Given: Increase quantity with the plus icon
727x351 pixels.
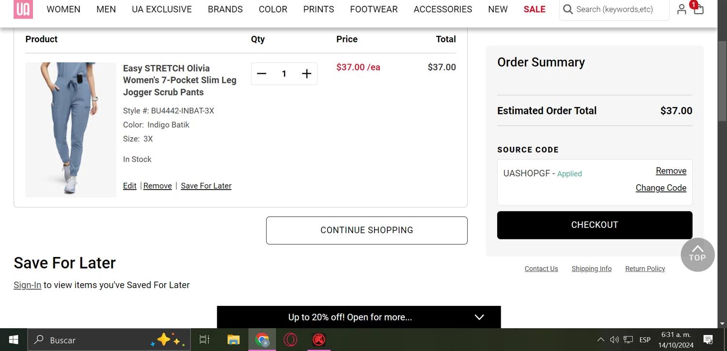Looking at the screenshot, I should tap(306, 74).
